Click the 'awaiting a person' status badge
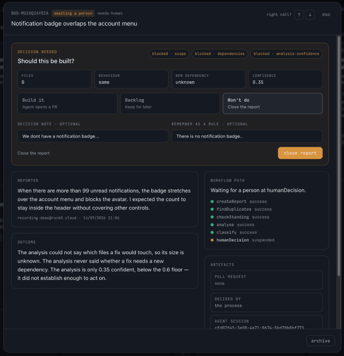This screenshot has width=344, height=356. (73, 13)
